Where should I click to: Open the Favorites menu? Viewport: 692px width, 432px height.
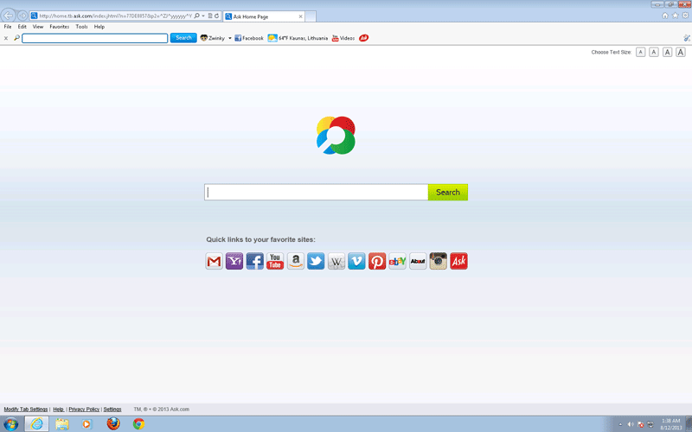[59, 27]
